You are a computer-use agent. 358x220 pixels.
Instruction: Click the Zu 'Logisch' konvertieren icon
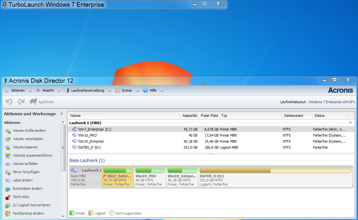tap(8, 205)
